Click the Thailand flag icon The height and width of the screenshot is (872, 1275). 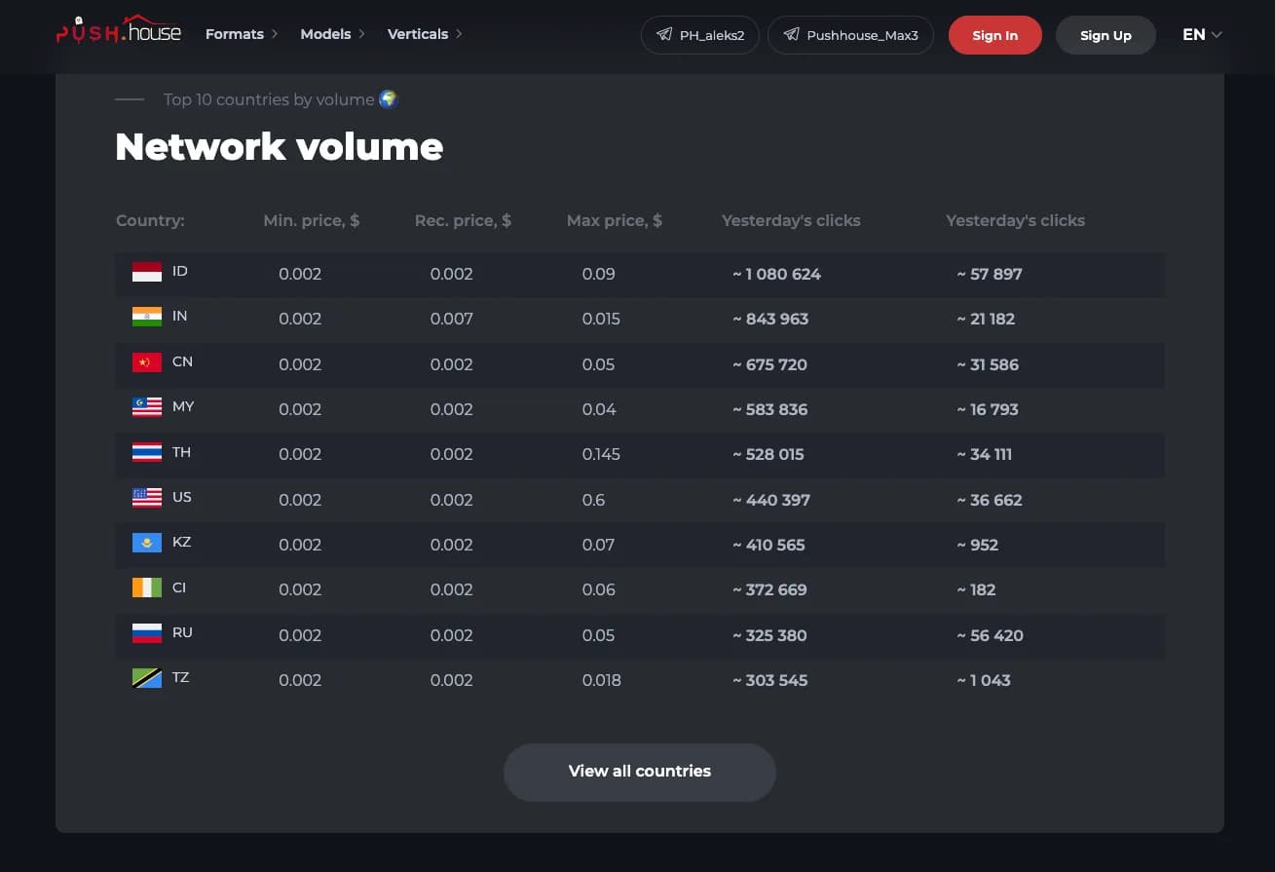[147, 453]
